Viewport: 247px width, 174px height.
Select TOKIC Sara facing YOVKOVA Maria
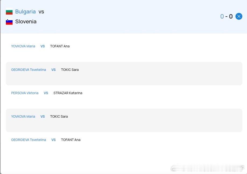click(x=59, y=117)
